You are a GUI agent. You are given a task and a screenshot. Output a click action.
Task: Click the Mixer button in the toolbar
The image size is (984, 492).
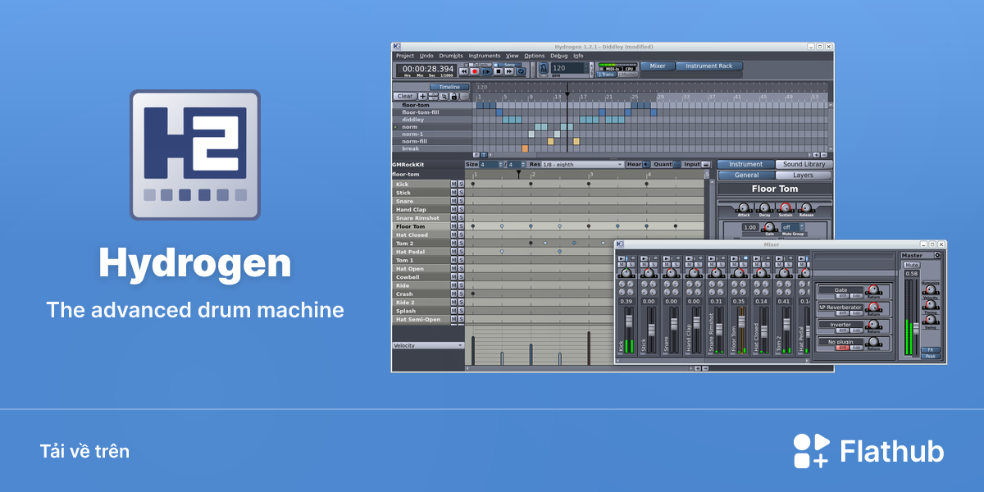click(x=658, y=66)
